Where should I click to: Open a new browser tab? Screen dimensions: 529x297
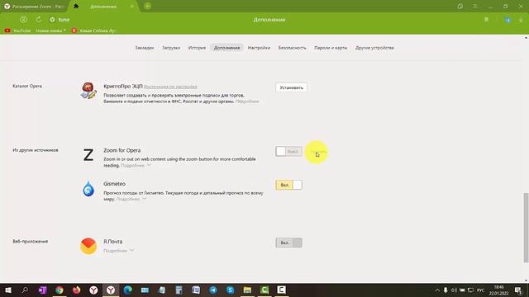[147, 6]
